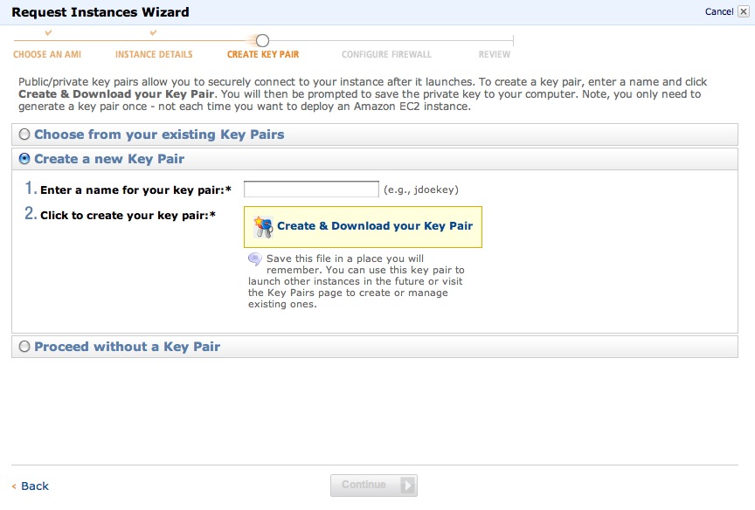Image resolution: width=755 pixels, height=510 pixels.
Task: Select the 'Choose from your existing Key Pairs' radio
Action: click(x=24, y=134)
